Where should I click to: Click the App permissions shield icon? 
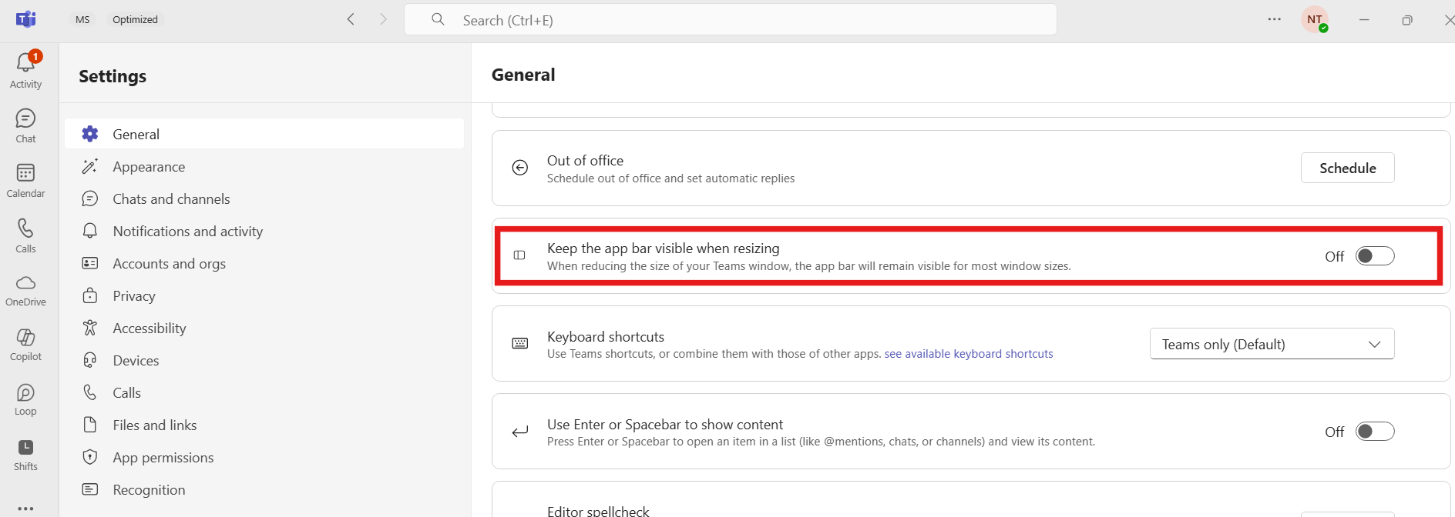(90, 457)
